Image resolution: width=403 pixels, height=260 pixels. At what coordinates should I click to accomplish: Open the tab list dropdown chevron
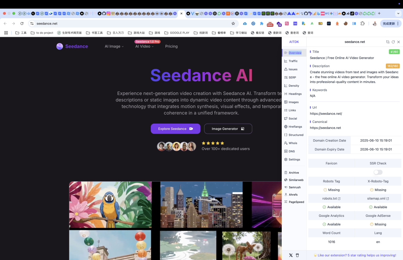[x=398, y=13]
